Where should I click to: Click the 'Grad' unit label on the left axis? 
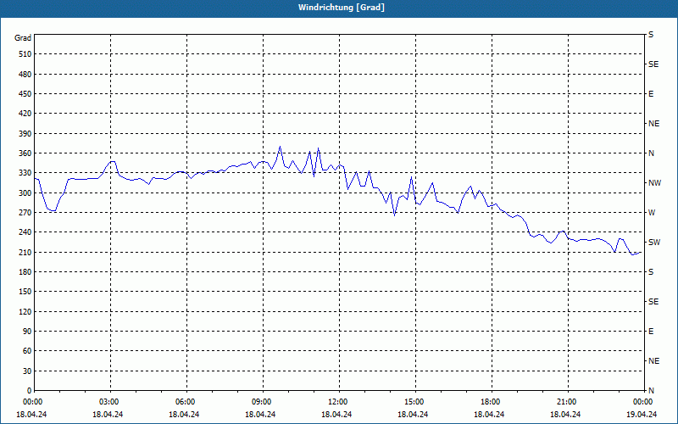[x=23, y=38]
